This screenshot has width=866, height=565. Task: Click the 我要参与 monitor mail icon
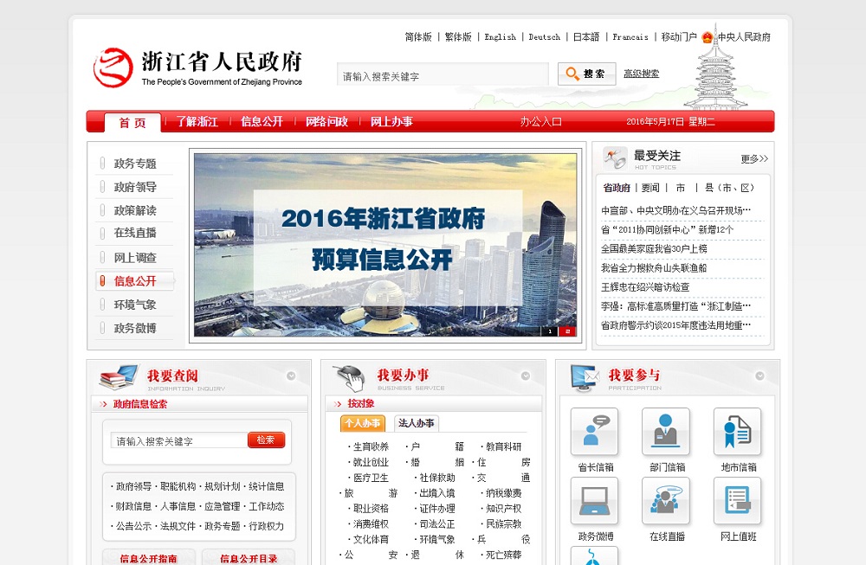click(x=585, y=377)
